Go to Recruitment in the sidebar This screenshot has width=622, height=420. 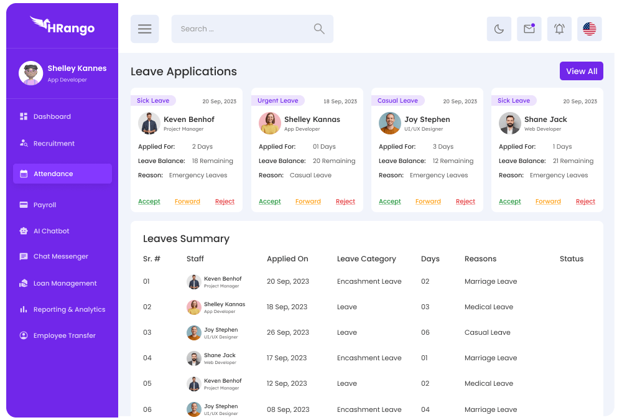[54, 143]
